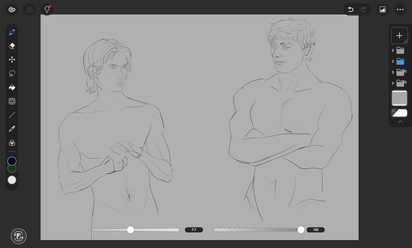Select the paint bucket Fill tool
Image resolution: width=412 pixels, height=248 pixels.
(x=12, y=87)
